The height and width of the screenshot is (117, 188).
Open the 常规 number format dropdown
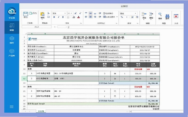(x=135, y=13)
